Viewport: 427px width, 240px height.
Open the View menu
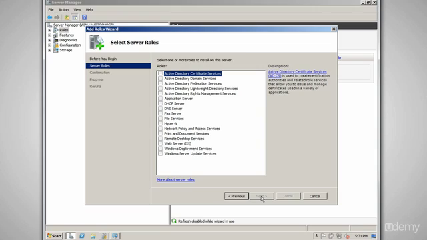tap(77, 9)
